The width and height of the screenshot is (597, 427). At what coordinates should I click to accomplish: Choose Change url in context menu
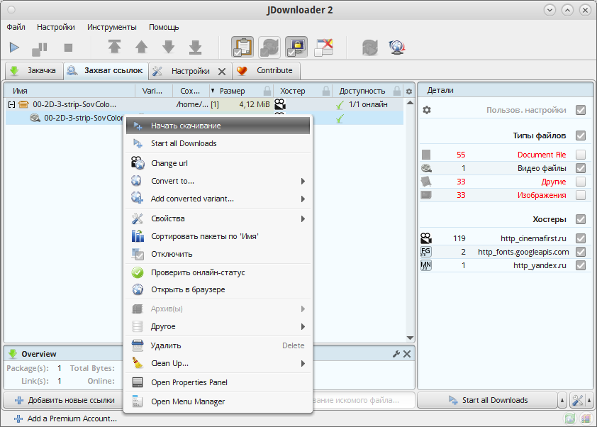click(218, 163)
